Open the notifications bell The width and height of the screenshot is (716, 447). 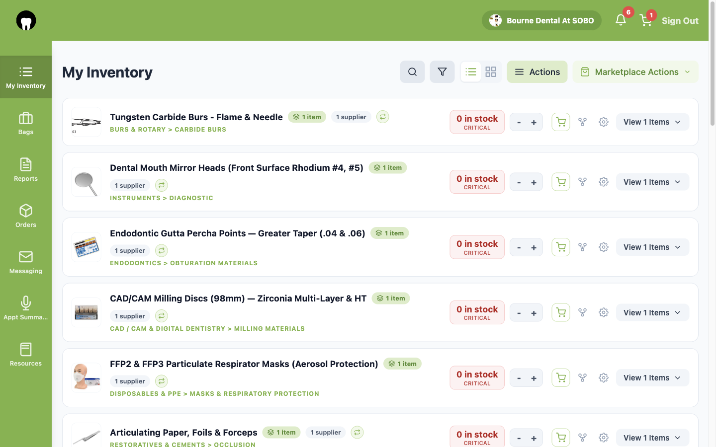pos(621,20)
